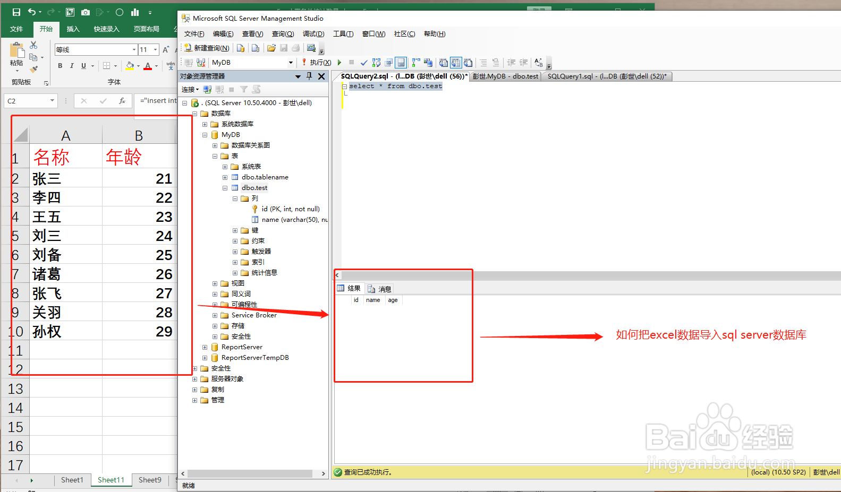Click the New Query button in SSMS
This screenshot has width=841, height=492.
pos(207,48)
